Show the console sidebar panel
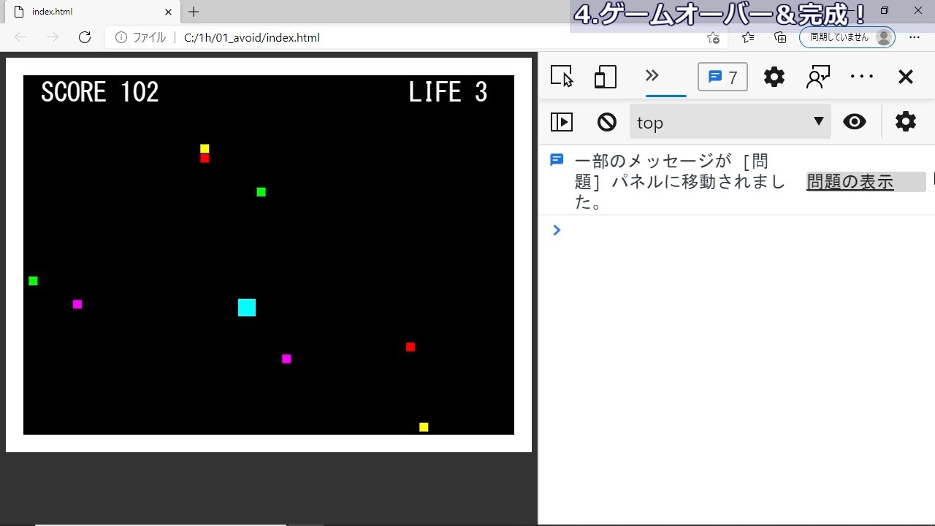 point(561,122)
